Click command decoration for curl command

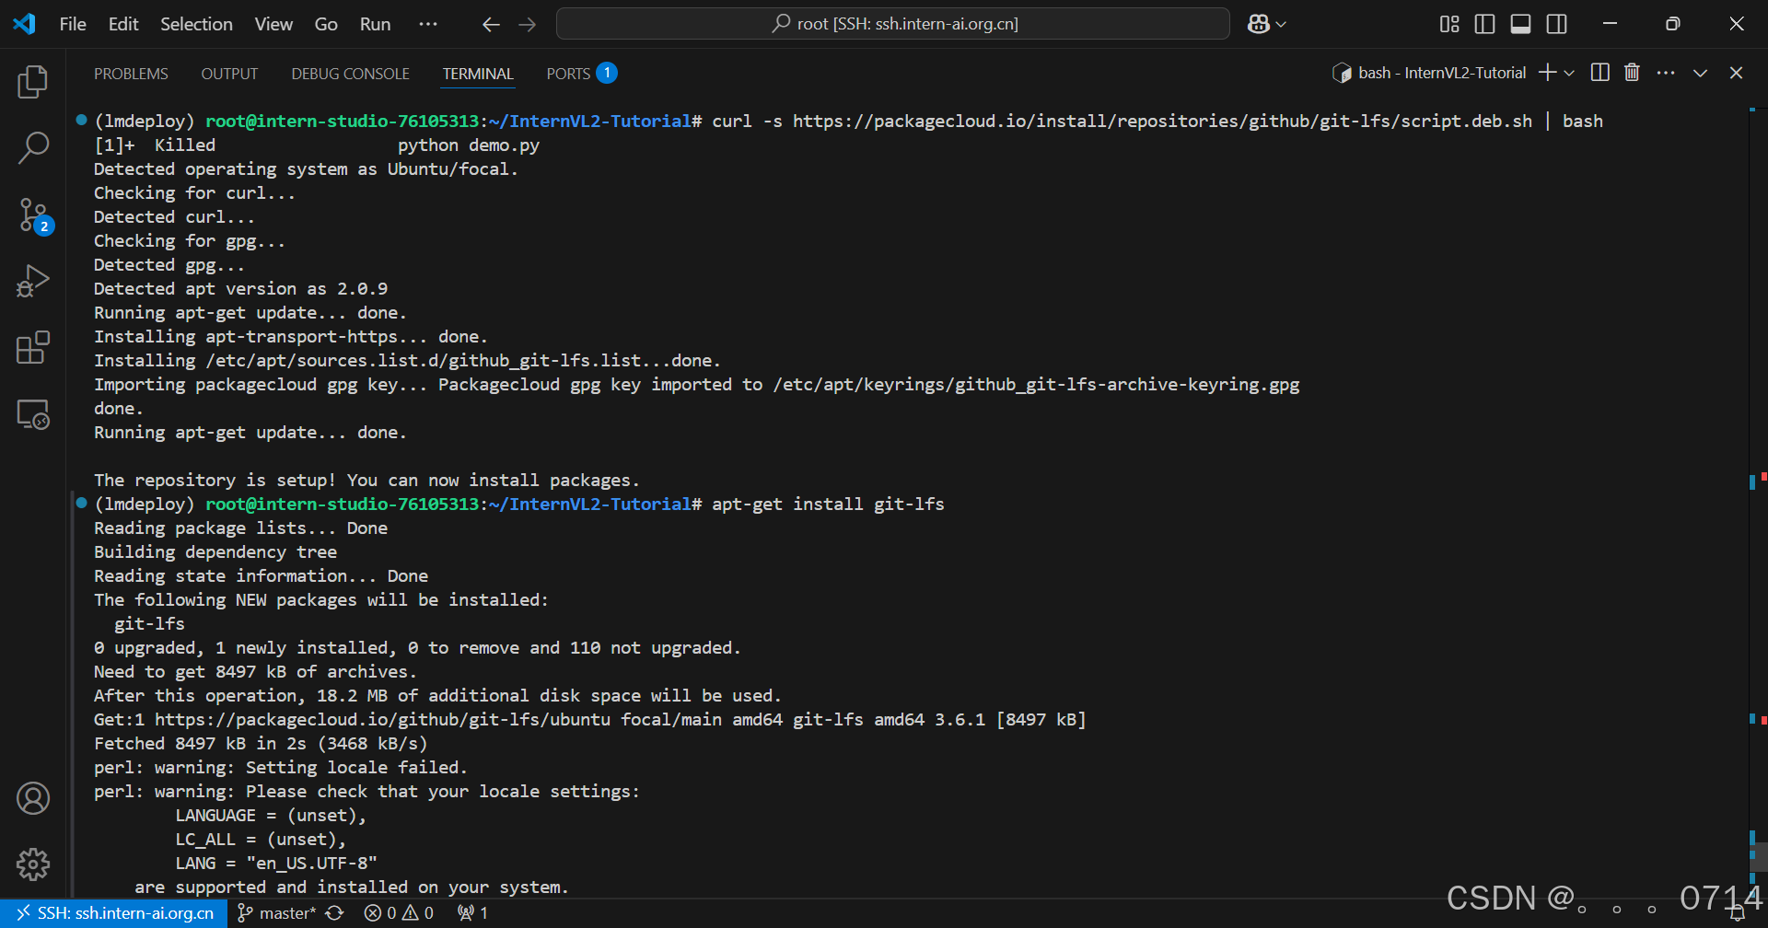pyautogui.click(x=81, y=120)
